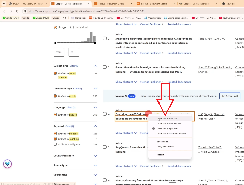Clear Subject area filter
The width and height of the screenshot is (244, 185).
(x=74, y=66)
